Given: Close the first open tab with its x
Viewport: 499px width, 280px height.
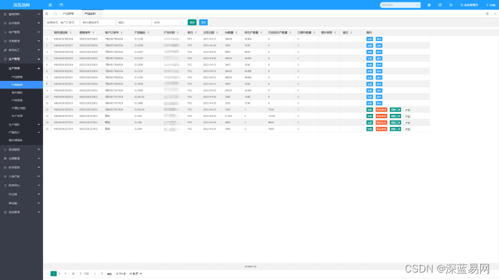Looking at the screenshot, I should click(78, 14).
